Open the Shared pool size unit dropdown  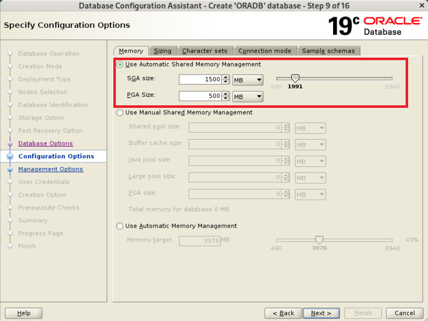click(x=310, y=128)
